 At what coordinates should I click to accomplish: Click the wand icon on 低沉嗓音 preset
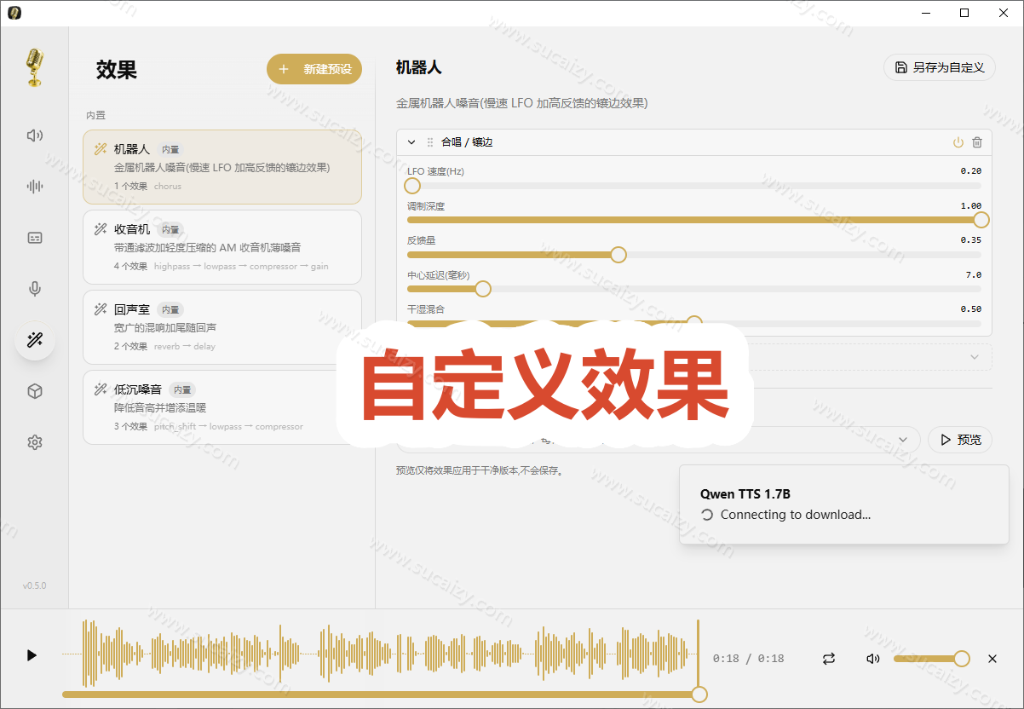[101, 389]
